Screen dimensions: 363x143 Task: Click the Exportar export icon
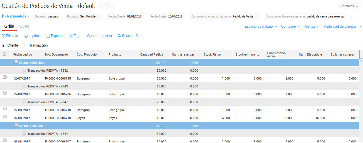48,36
